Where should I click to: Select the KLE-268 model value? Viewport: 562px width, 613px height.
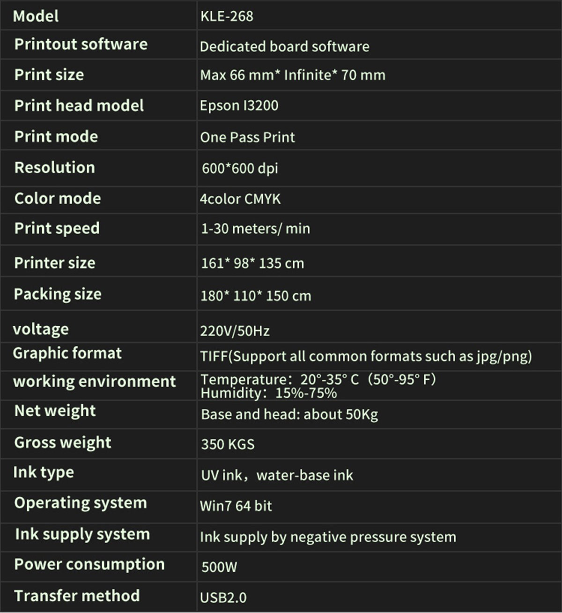(227, 16)
